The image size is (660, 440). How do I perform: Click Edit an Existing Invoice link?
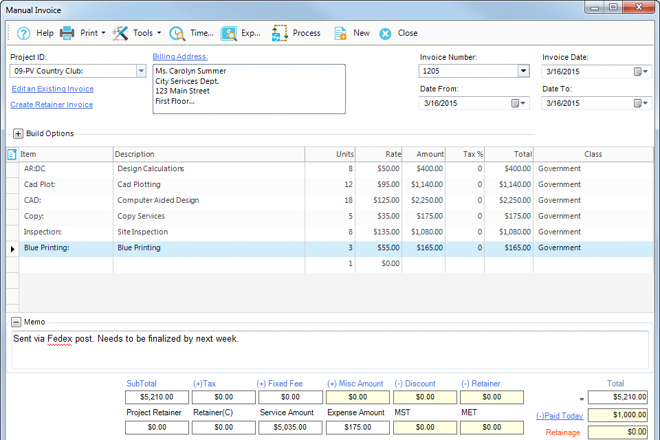click(x=52, y=89)
